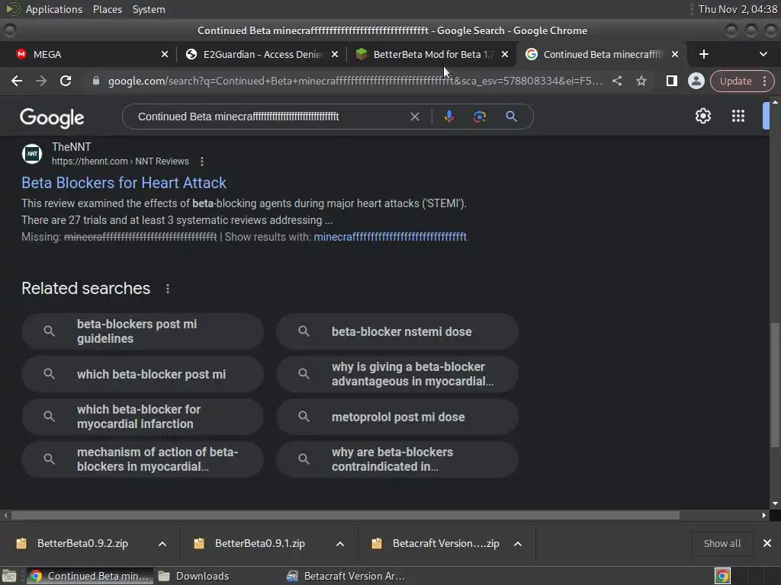Search which beta-blocker post mi
The image size is (781, 585).
[x=143, y=374]
